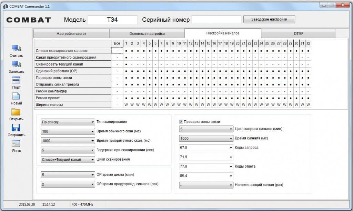Click the Одинокий работник (ОР) row label
Screen dimensions: 353x211
click(x=73, y=71)
